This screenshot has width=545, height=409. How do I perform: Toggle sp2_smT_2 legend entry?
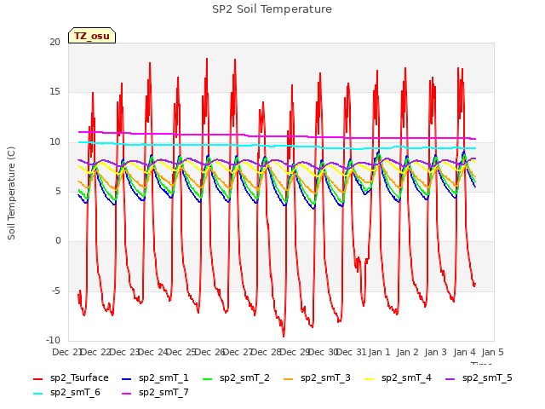(x=236, y=378)
